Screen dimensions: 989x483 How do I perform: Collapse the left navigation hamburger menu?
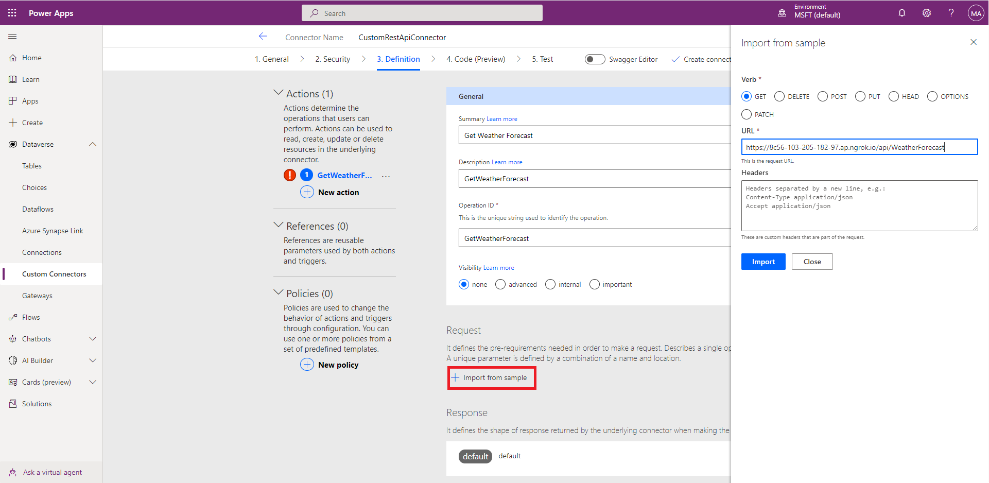tap(12, 37)
